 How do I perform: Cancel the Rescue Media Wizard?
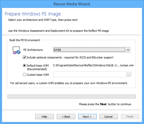click(109, 117)
